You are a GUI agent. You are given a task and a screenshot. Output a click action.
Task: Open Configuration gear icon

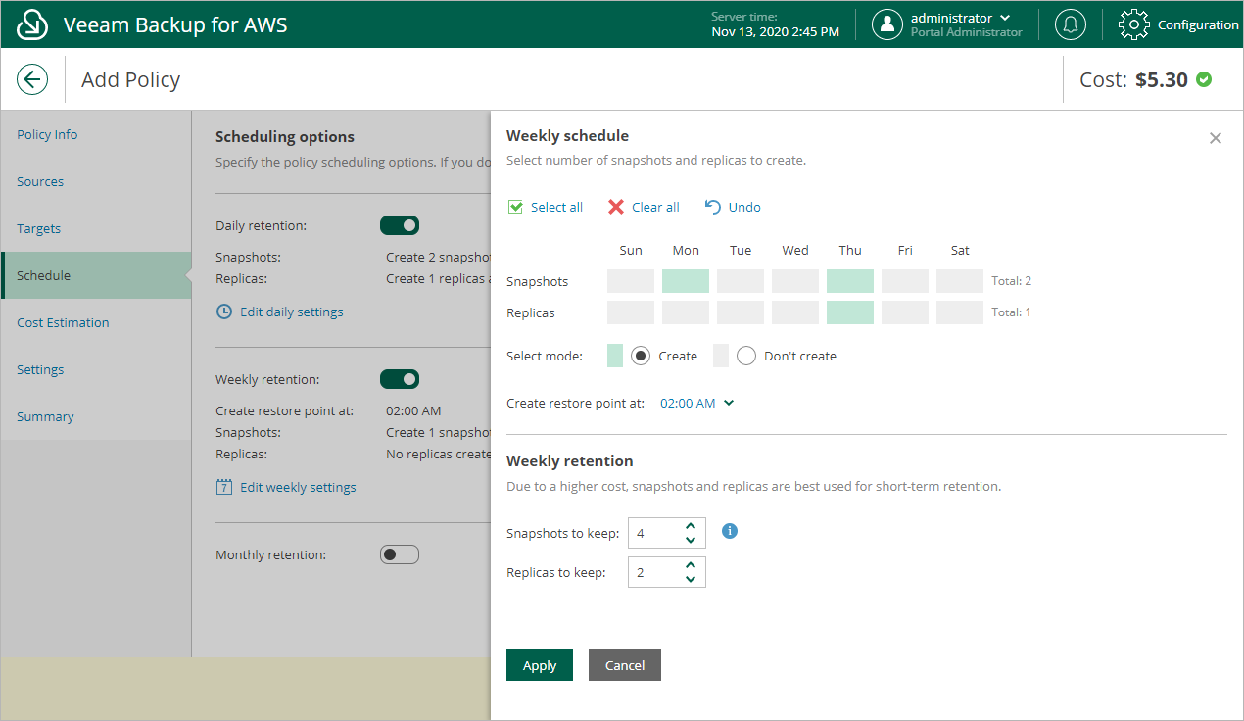tap(1133, 24)
